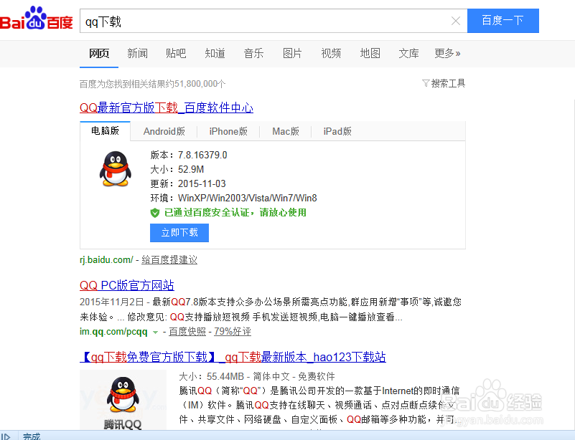Switch to the Mac版 tab
The image size is (575, 440).
(x=286, y=131)
